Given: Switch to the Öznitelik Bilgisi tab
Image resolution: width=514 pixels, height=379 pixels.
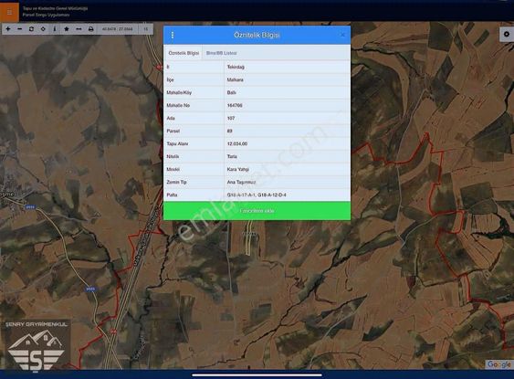Looking at the screenshot, I should click(x=184, y=53).
